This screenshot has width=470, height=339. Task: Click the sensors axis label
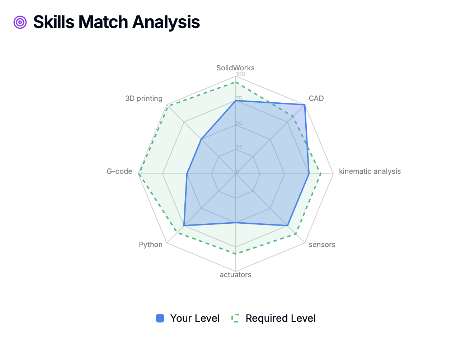point(322,245)
